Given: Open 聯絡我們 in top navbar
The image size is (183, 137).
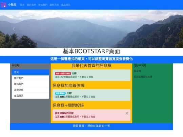Looking at the screenshot, I should coord(43,5).
